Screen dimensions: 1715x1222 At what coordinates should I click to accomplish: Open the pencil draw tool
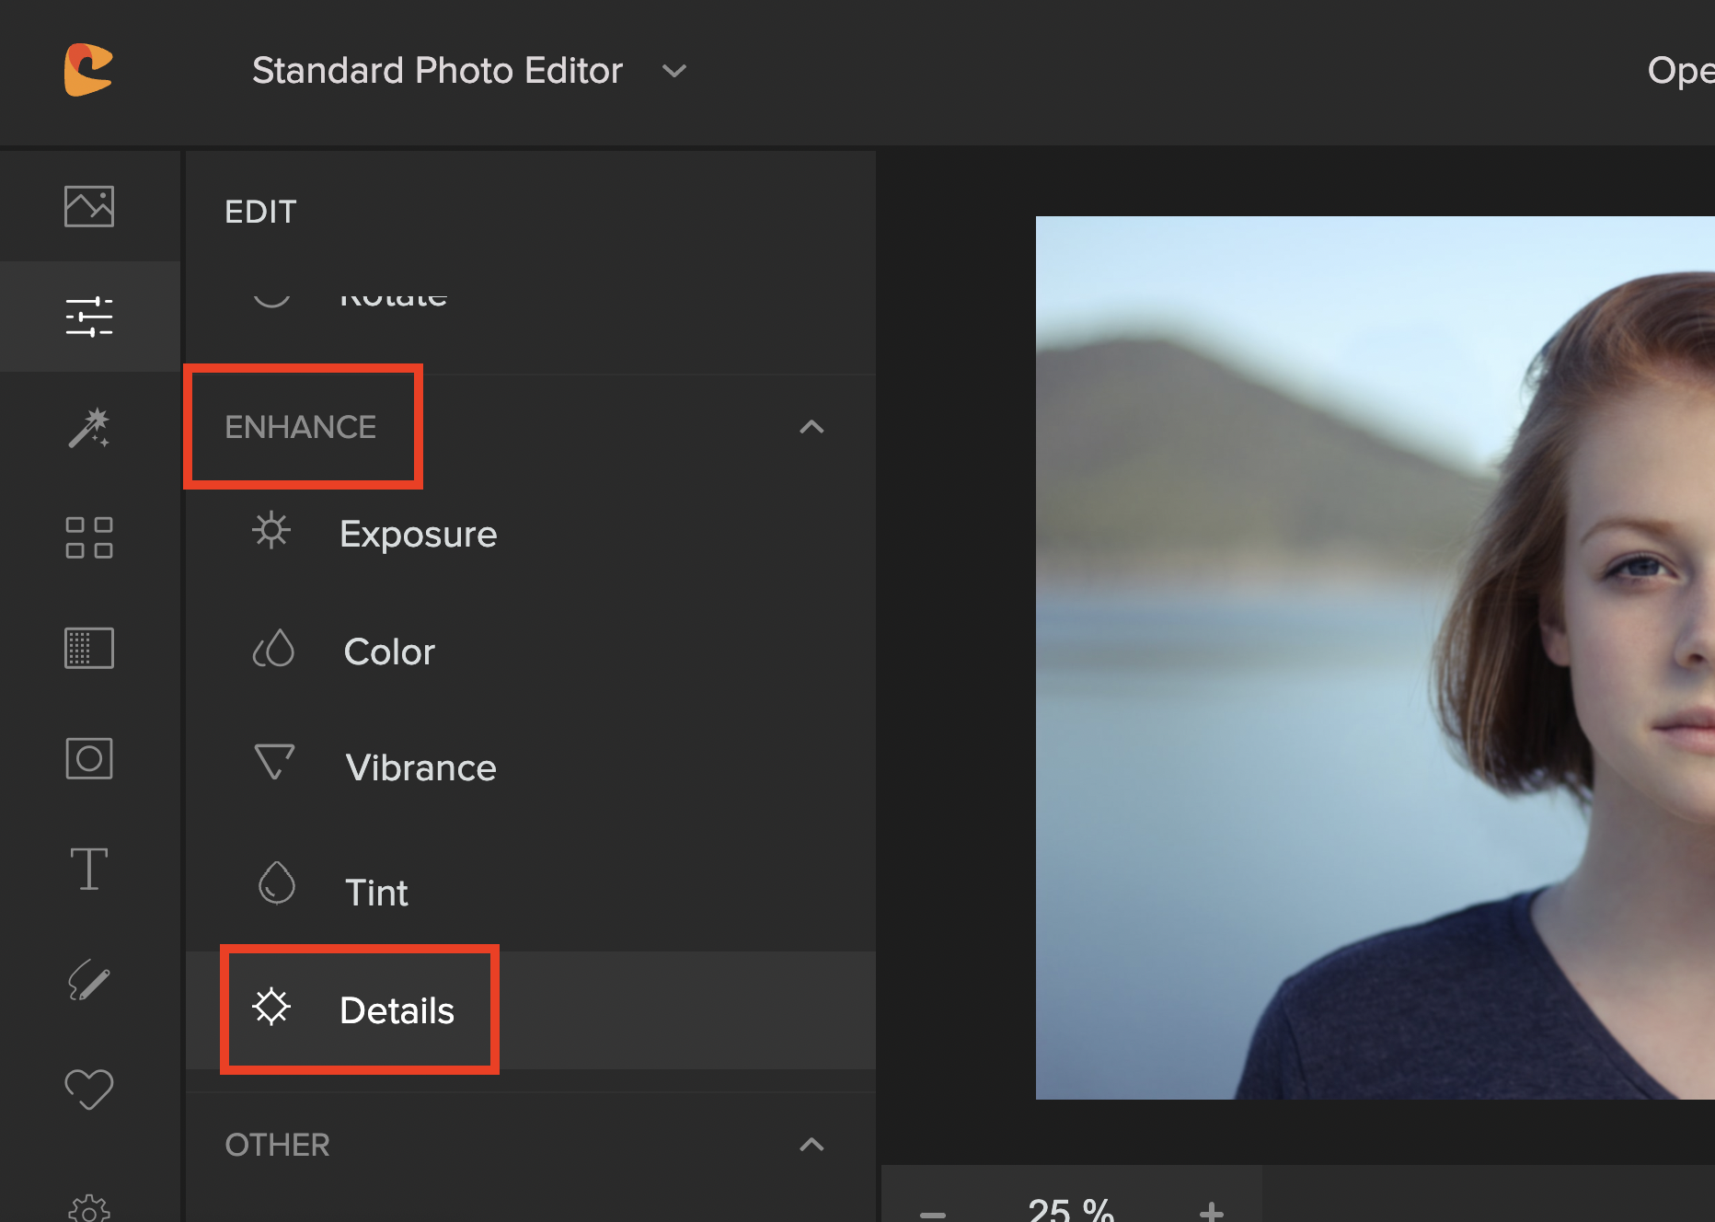pos(89,980)
